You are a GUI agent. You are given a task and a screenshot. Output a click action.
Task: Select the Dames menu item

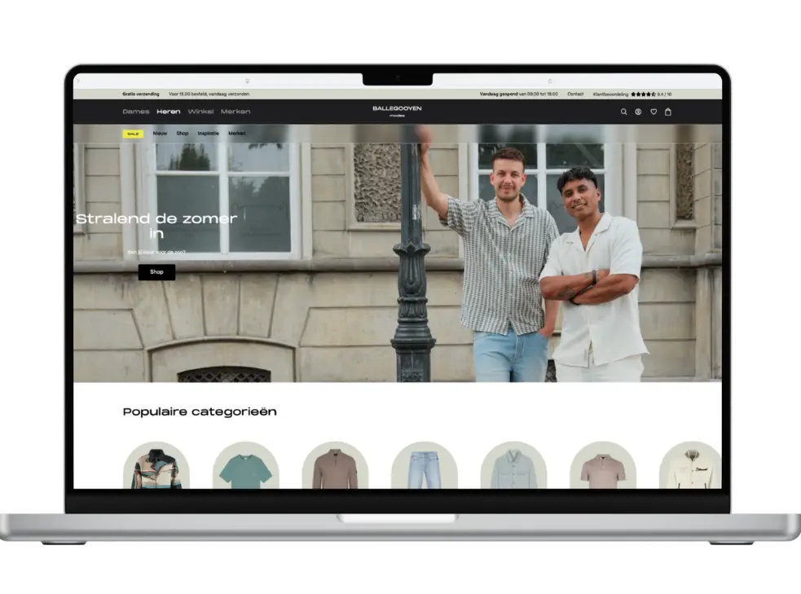[x=136, y=112]
